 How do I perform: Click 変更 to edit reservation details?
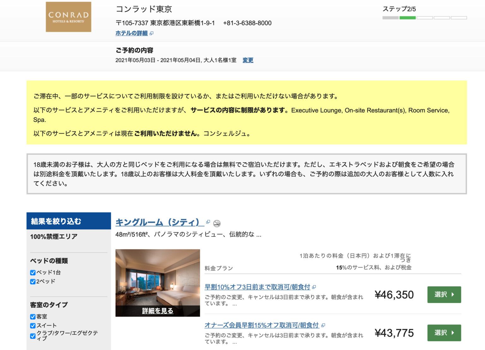(x=248, y=60)
